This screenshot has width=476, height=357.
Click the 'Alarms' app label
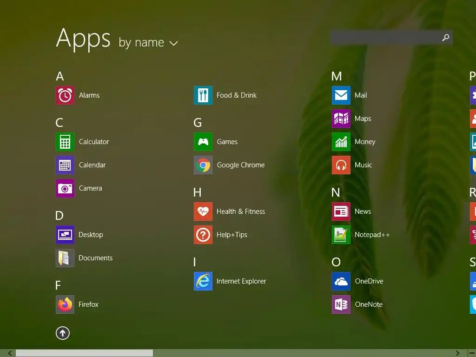[89, 95]
